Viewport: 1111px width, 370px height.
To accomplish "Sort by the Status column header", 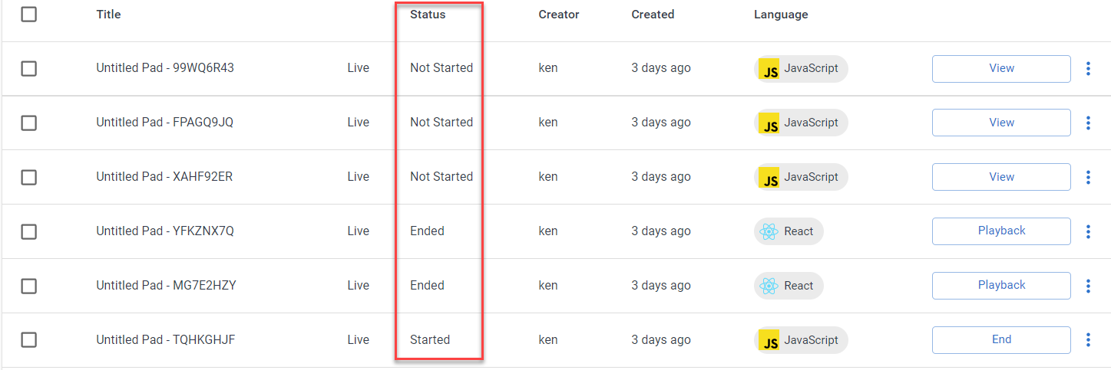I will (x=428, y=15).
